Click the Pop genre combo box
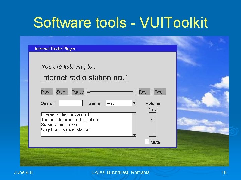Image resolution: width=241 pixels, height=180 pixels. coord(121,103)
